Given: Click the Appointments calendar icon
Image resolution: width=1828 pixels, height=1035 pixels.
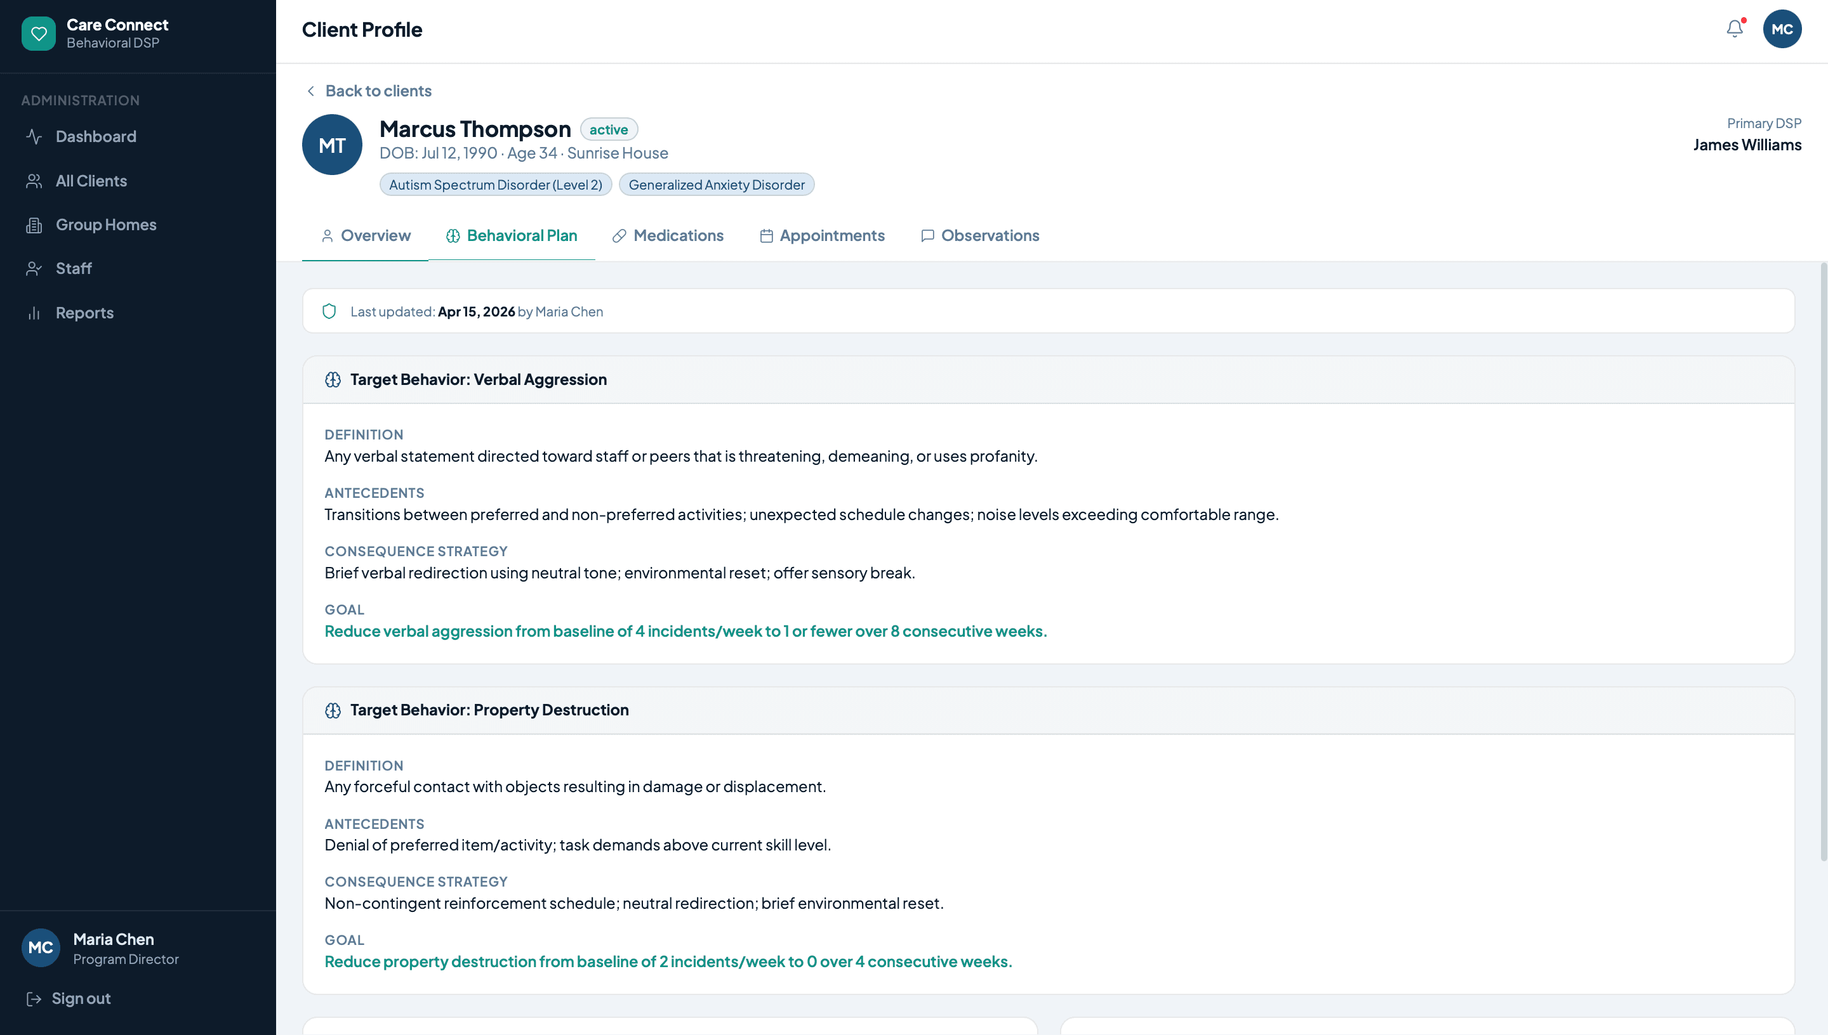Looking at the screenshot, I should click(766, 236).
